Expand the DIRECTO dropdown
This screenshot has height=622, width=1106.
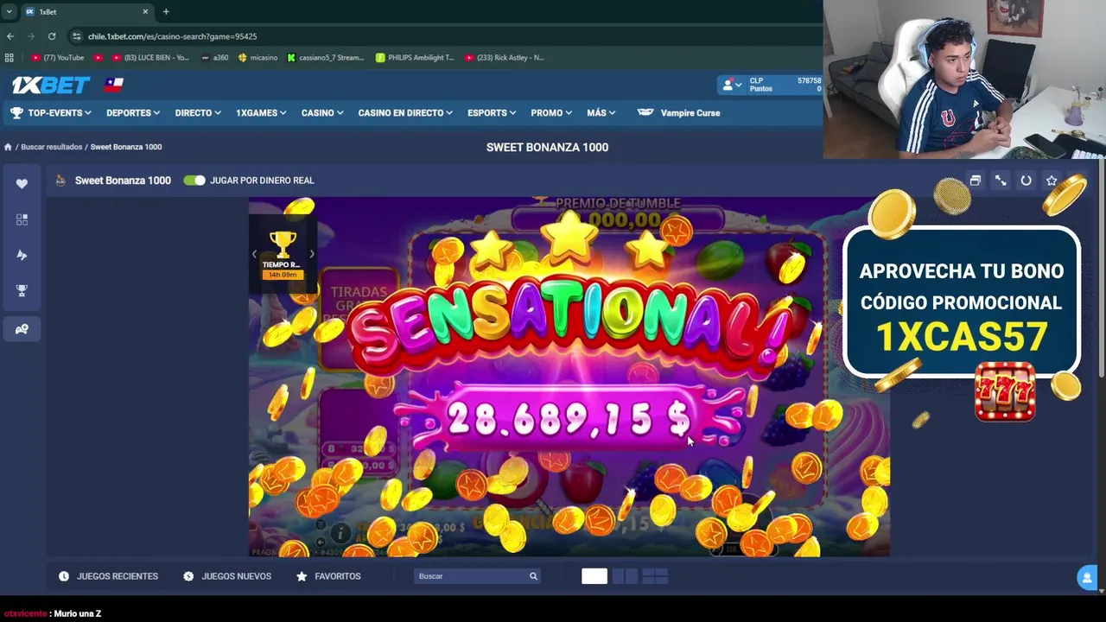pyautogui.click(x=198, y=113)
